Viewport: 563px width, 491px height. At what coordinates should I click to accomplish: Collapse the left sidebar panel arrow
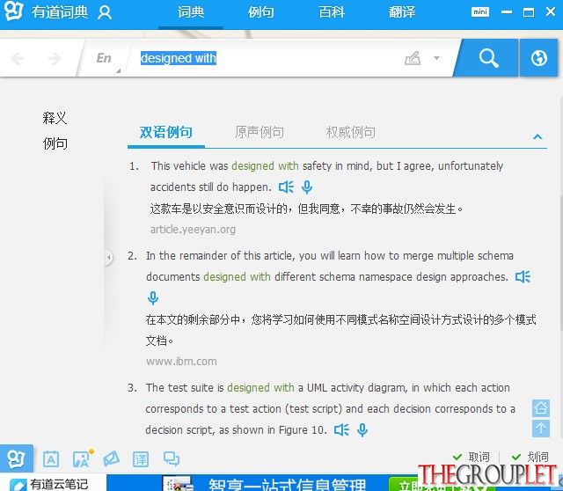(x=108, y=258)
